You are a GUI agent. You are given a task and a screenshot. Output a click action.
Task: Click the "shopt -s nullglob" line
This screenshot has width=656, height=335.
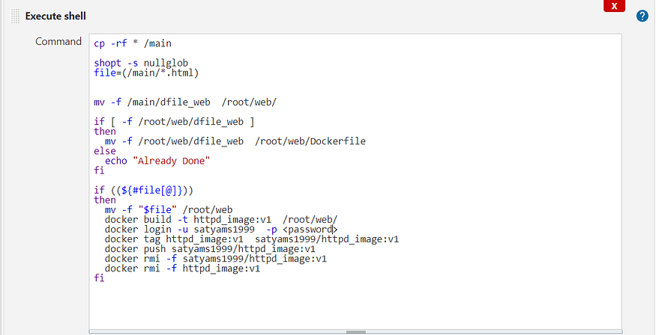(x=141, y=63)
